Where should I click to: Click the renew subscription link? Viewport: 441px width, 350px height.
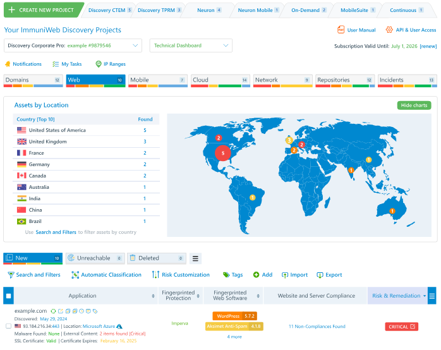tap(428, 46)
